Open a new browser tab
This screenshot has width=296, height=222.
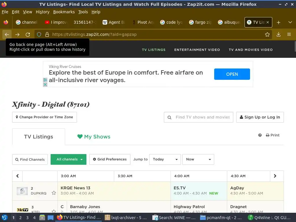tap(278, 22)
